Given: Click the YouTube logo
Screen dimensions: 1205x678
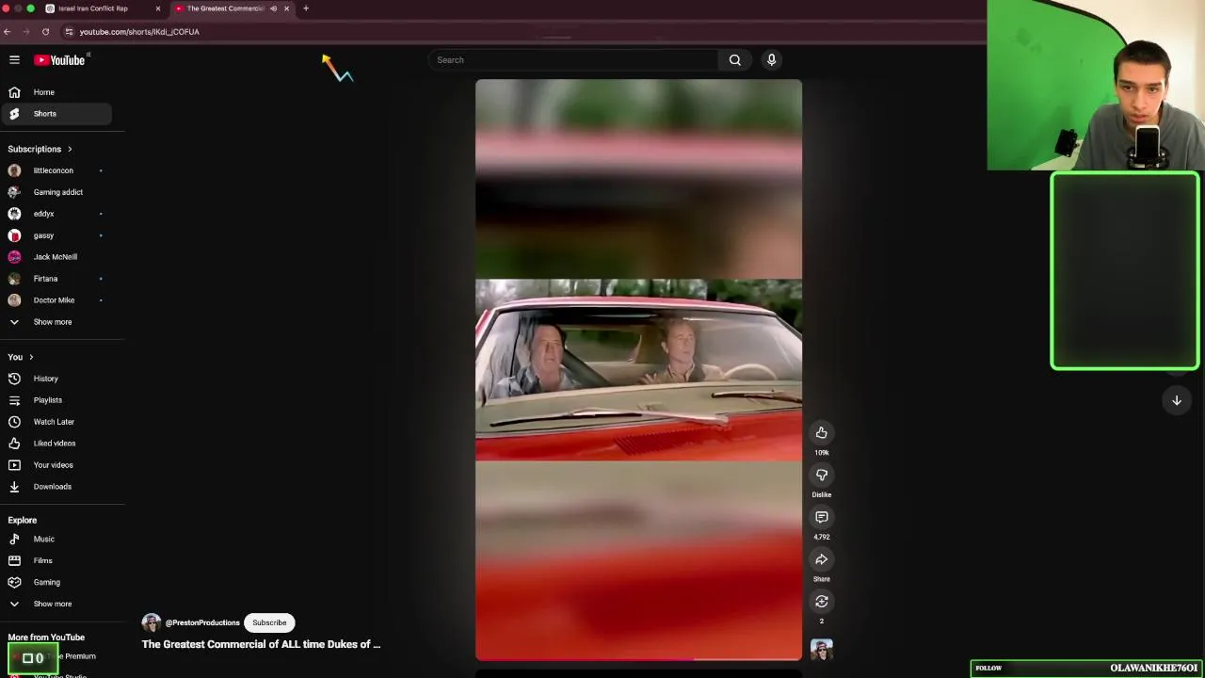Looking at the screenshot, I should [60, 60].
